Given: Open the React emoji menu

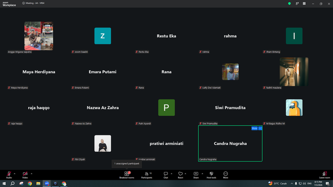Looking at the screenshot, I should click(181, 175).
